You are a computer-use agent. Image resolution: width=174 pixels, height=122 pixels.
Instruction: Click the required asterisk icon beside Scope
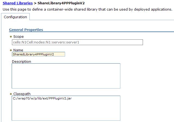tap(11, 36)
